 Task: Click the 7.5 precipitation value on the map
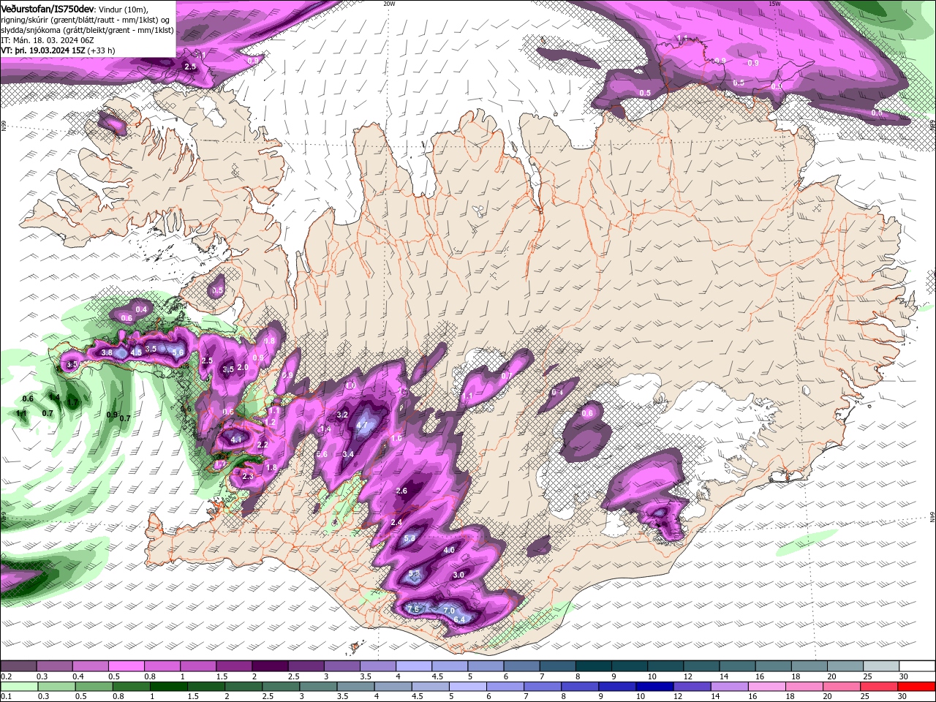click(413, 609)
